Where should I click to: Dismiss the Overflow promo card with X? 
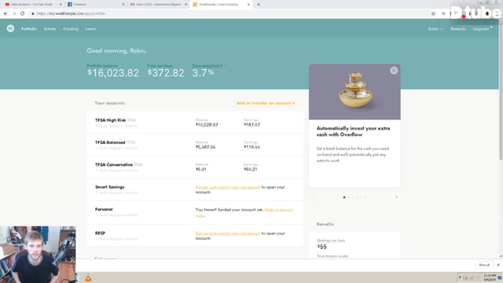[x=394, y=71]
